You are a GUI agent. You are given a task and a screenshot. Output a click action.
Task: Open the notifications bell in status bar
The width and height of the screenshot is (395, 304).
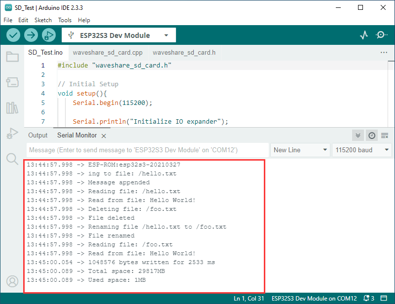click(x=368, y=299)
